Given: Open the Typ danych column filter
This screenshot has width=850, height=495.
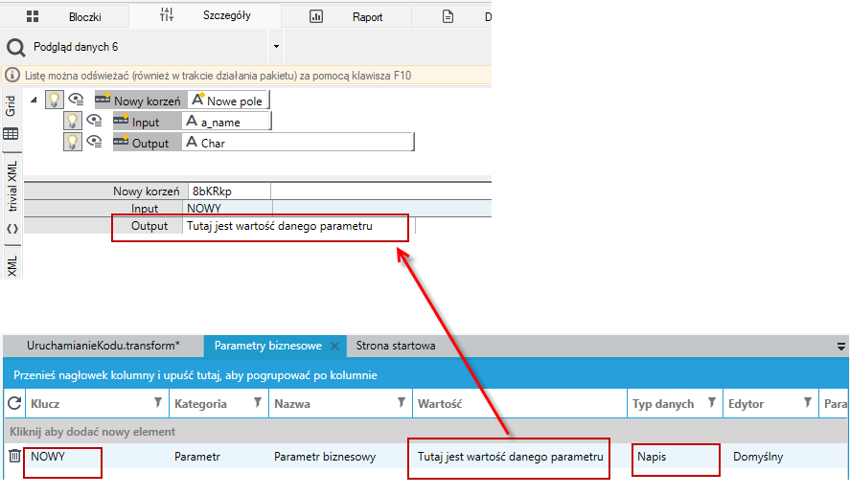Looking at the screenshot, I should click(712, 402).
